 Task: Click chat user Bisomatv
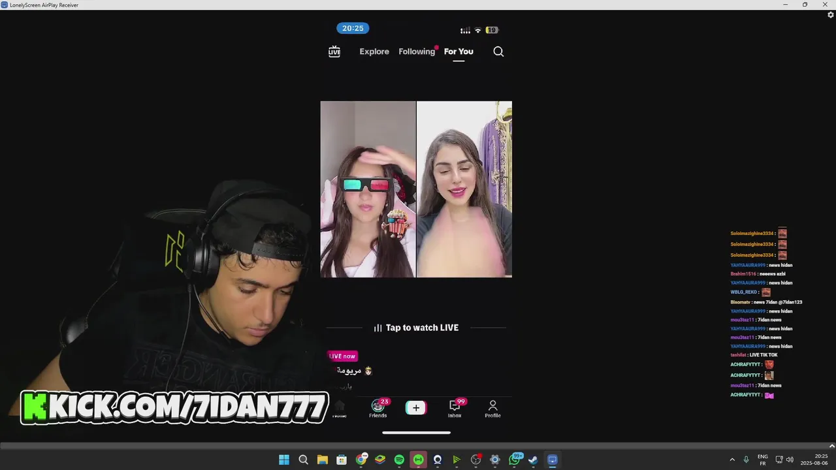(x=740, y=302)
